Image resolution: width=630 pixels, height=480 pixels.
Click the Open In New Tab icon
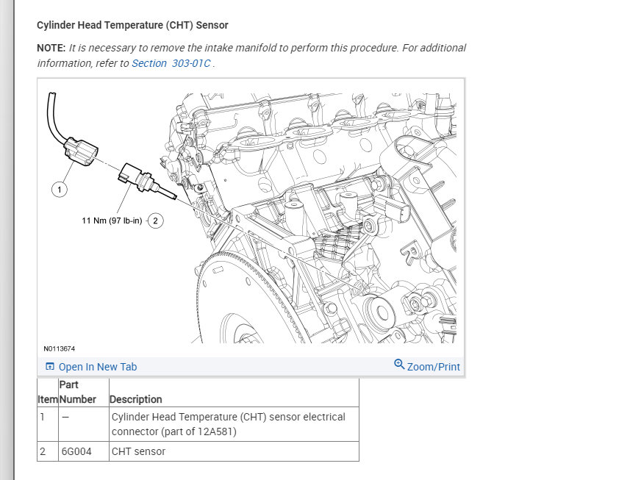[50, 366]
